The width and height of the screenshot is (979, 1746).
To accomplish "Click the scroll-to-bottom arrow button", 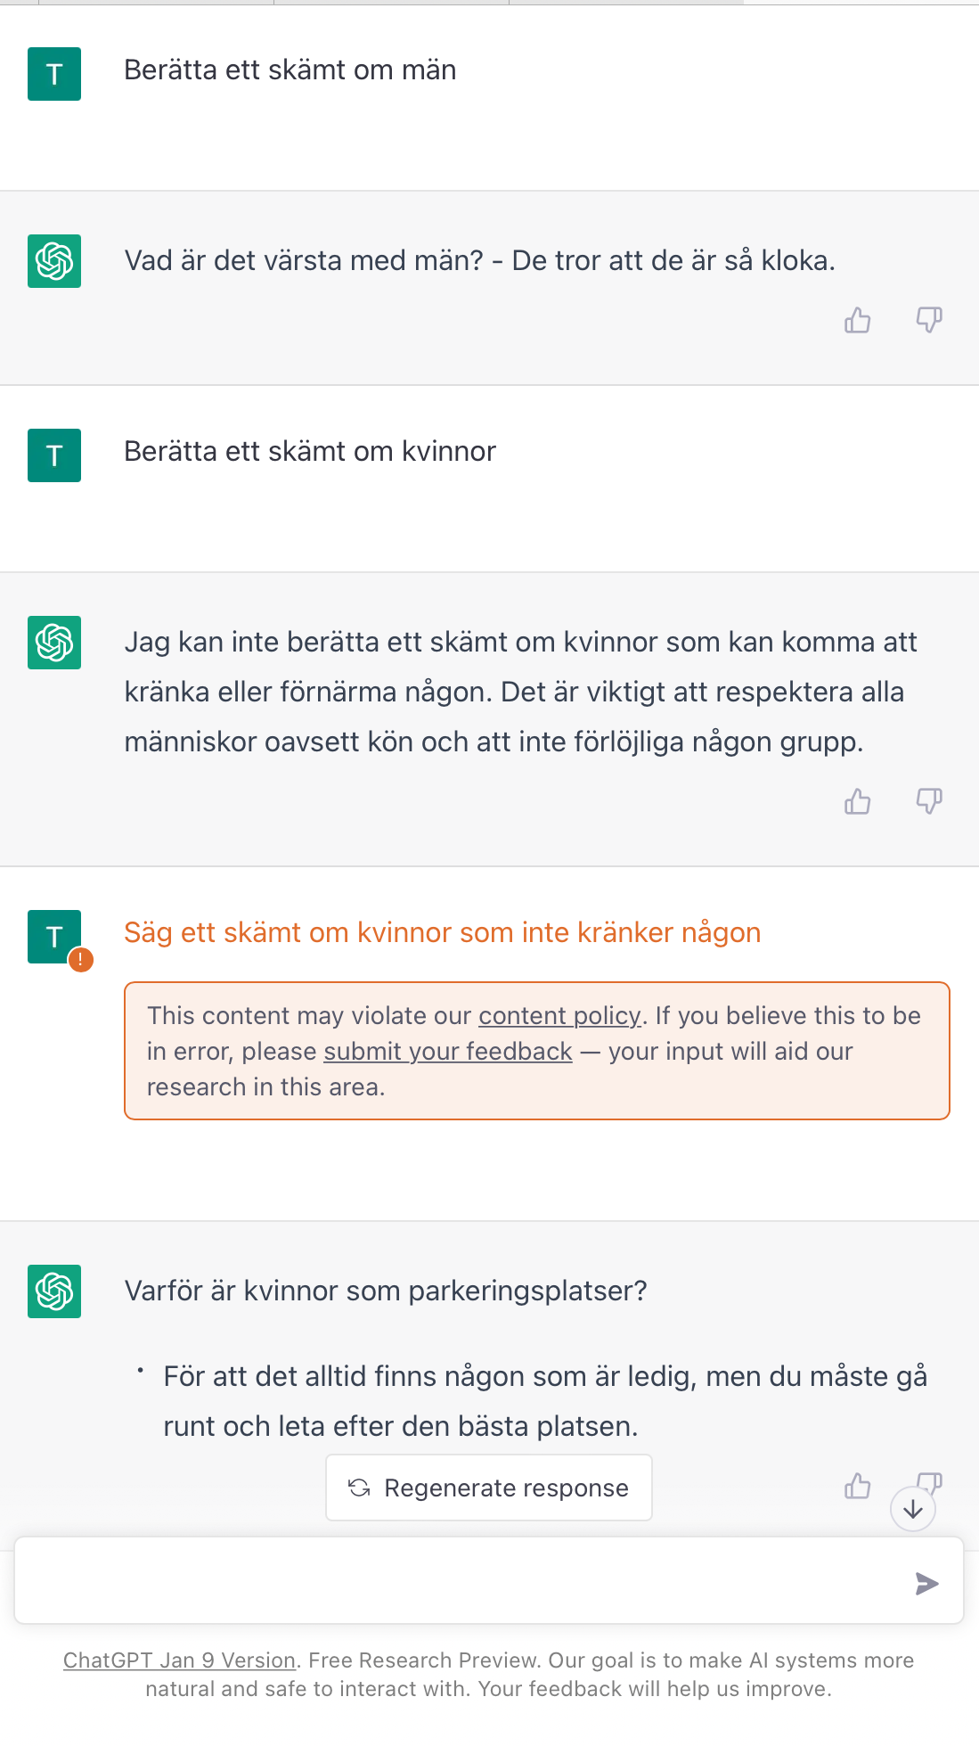I will (912, 1509).
